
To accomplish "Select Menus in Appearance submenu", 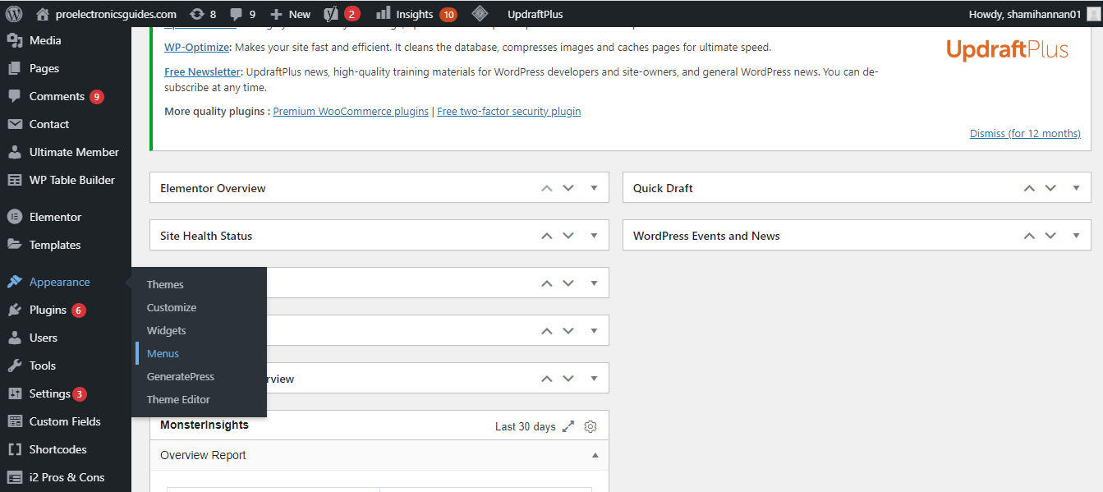I will (163, 353).
